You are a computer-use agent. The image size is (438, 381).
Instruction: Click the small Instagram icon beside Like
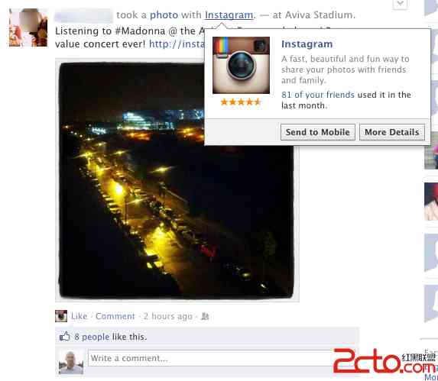click(61, 316)
